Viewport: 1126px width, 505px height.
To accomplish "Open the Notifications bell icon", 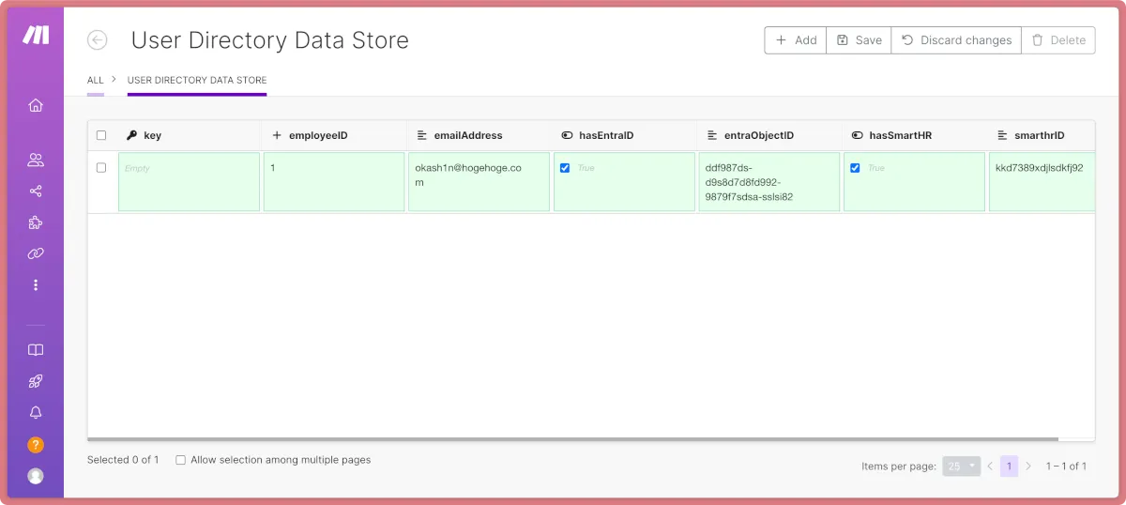I will pos(36,413).
